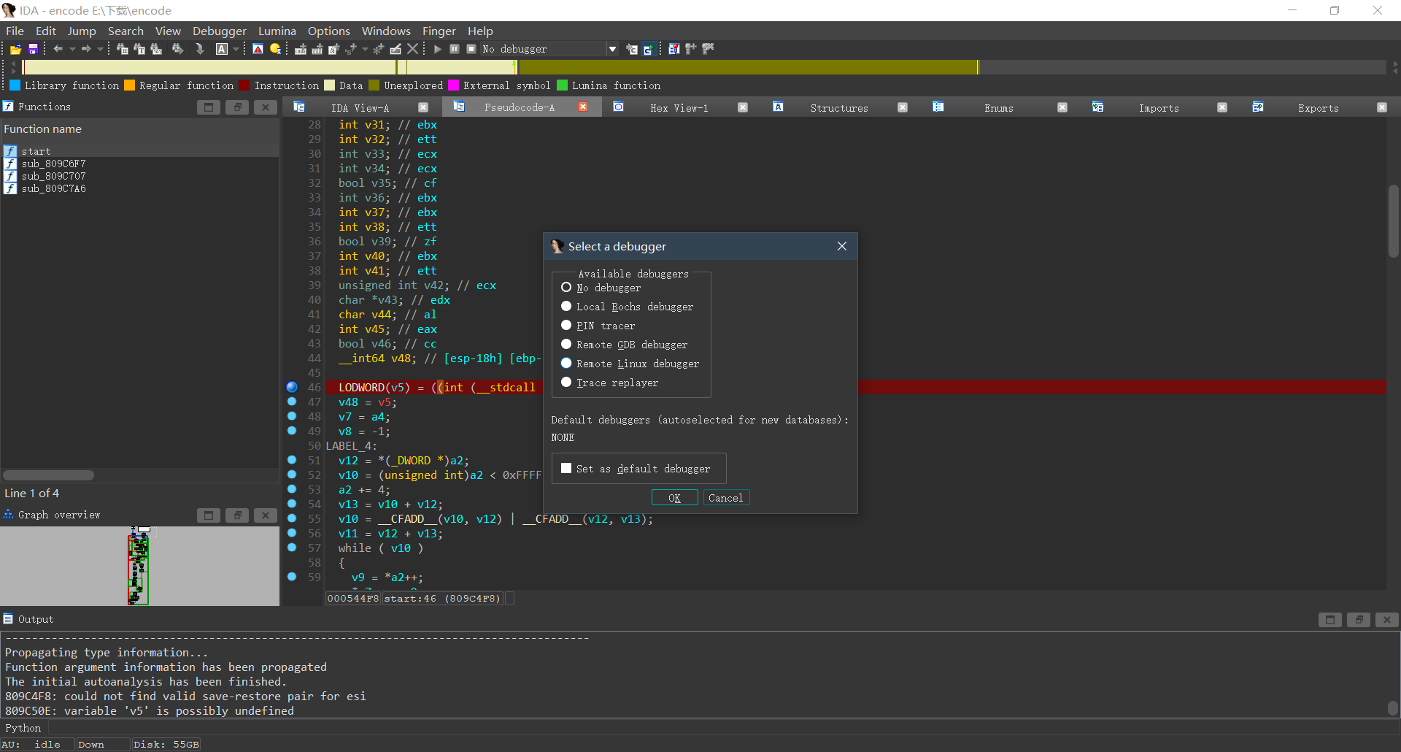Select Remote GDB debugger radio option
Screen dimensions: 1401x752
coord(624,345)
